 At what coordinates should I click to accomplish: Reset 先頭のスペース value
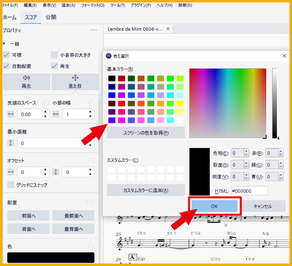(x=46, y=103)
